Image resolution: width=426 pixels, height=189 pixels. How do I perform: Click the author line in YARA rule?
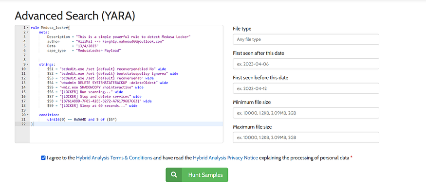click(106, 41)
